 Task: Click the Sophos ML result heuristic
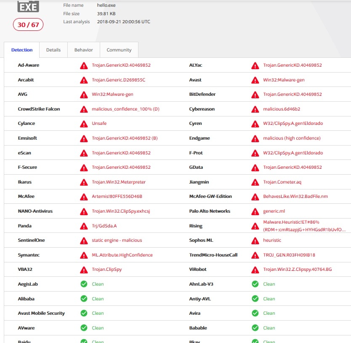[x=272, y=240]
